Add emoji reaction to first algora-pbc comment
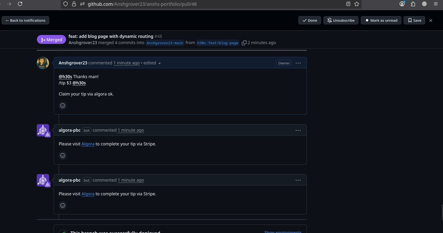The width and height of the screenshot is (443, 233). [63, 155]
